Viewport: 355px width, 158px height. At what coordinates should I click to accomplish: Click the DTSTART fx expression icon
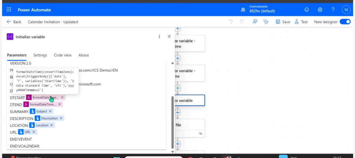tap(29, 97)
